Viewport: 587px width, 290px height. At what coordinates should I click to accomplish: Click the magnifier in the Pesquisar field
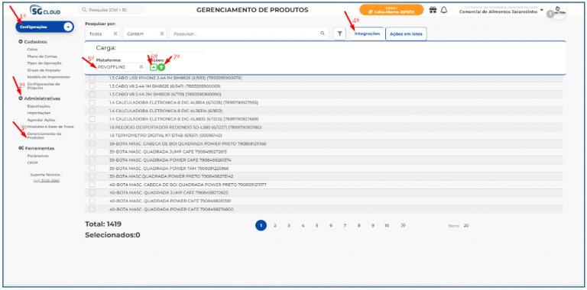tap(323, 34)
